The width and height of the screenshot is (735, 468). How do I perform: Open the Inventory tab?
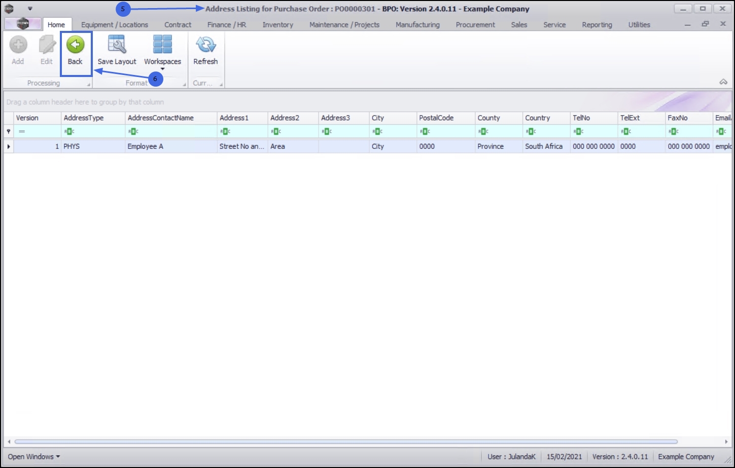[x=278, y=24]
